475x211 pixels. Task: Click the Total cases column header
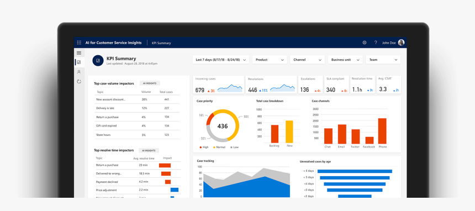pyautogui.click(x=166, y=92)
